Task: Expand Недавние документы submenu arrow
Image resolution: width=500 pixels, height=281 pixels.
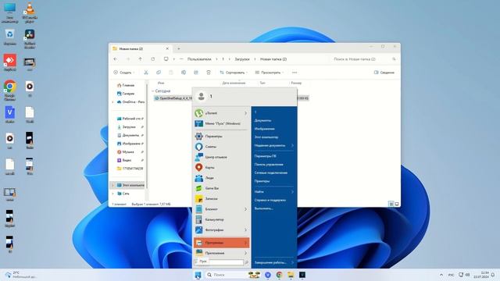Action: [292, 146]
